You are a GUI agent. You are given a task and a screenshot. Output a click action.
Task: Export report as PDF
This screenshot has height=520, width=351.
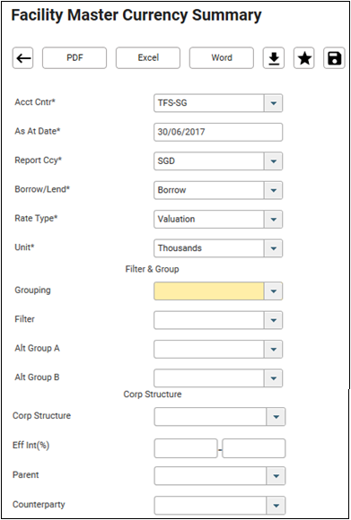[75, 58]
